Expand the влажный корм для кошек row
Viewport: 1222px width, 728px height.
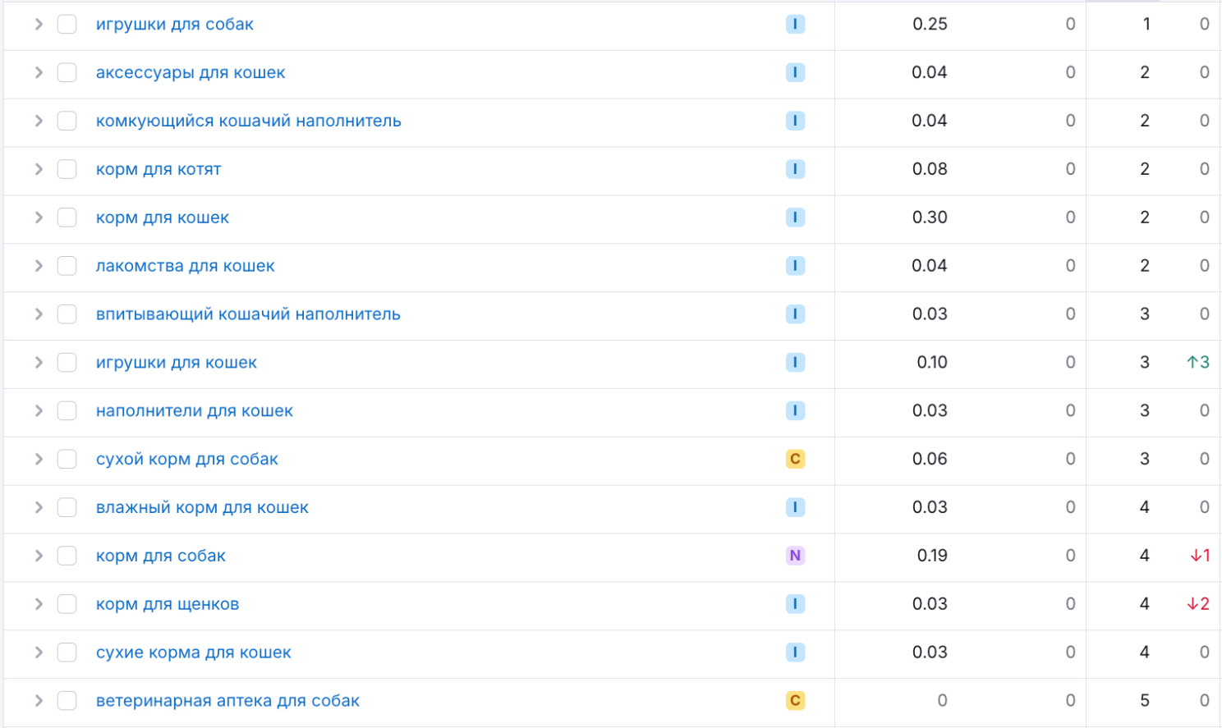tap(39, 508)
